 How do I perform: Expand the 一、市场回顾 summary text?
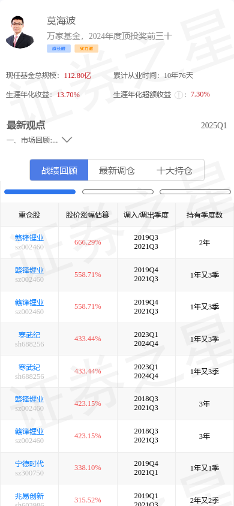[x=32, y=140]
